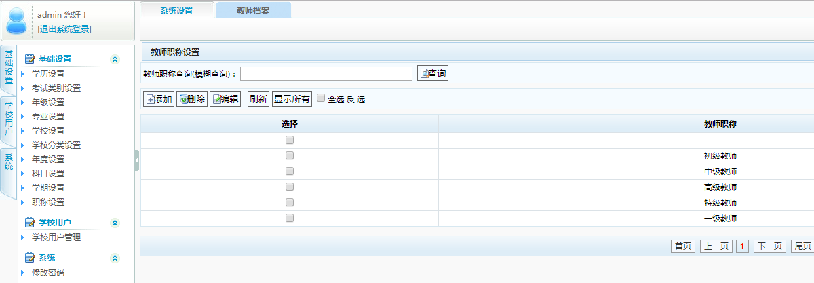Collapse the 基础设置 section with chevron
This screenshot has height=283, width=814.
click(115, 59)
